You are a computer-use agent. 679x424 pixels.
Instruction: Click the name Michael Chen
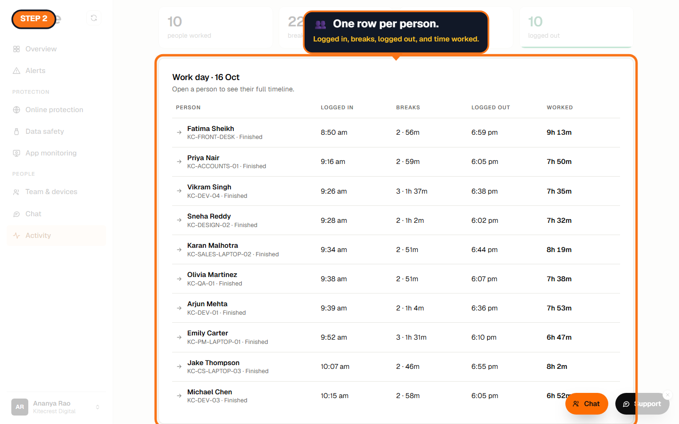209,392
